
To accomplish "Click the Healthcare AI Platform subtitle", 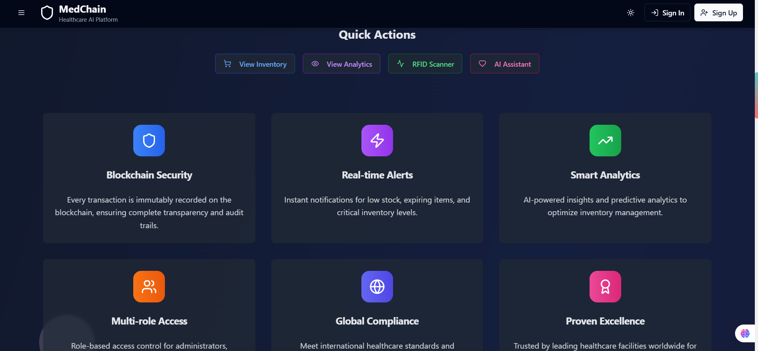I will click(88, 20).
